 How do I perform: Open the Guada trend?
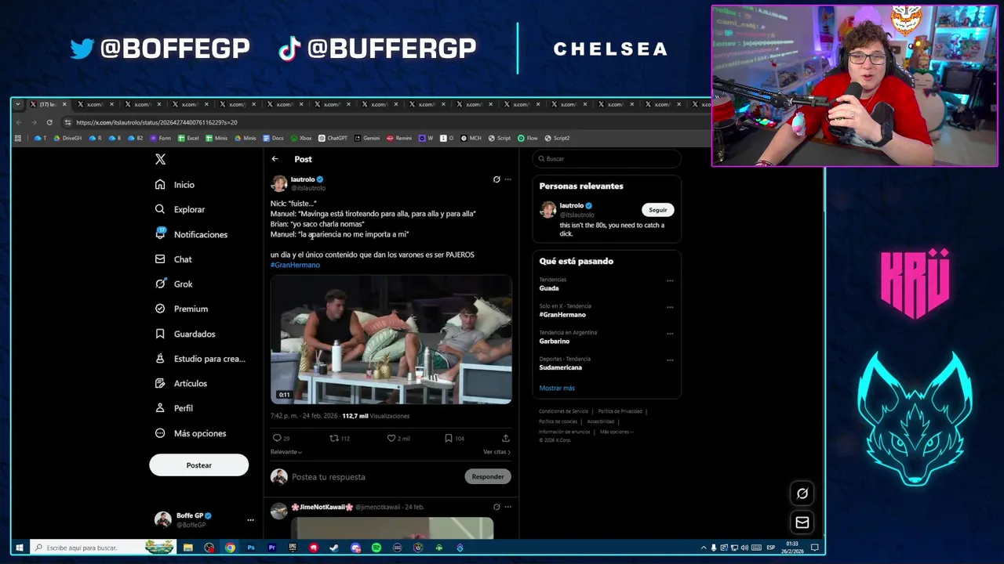(549, 288)
